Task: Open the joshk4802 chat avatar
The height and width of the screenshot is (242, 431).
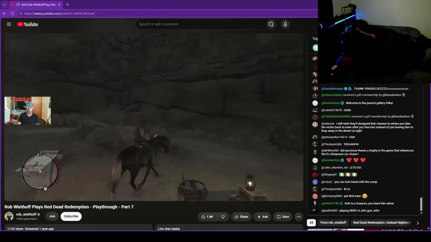Action: point(315,211)
